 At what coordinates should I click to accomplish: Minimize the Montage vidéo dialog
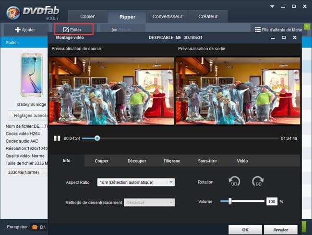tap(273, 38)
